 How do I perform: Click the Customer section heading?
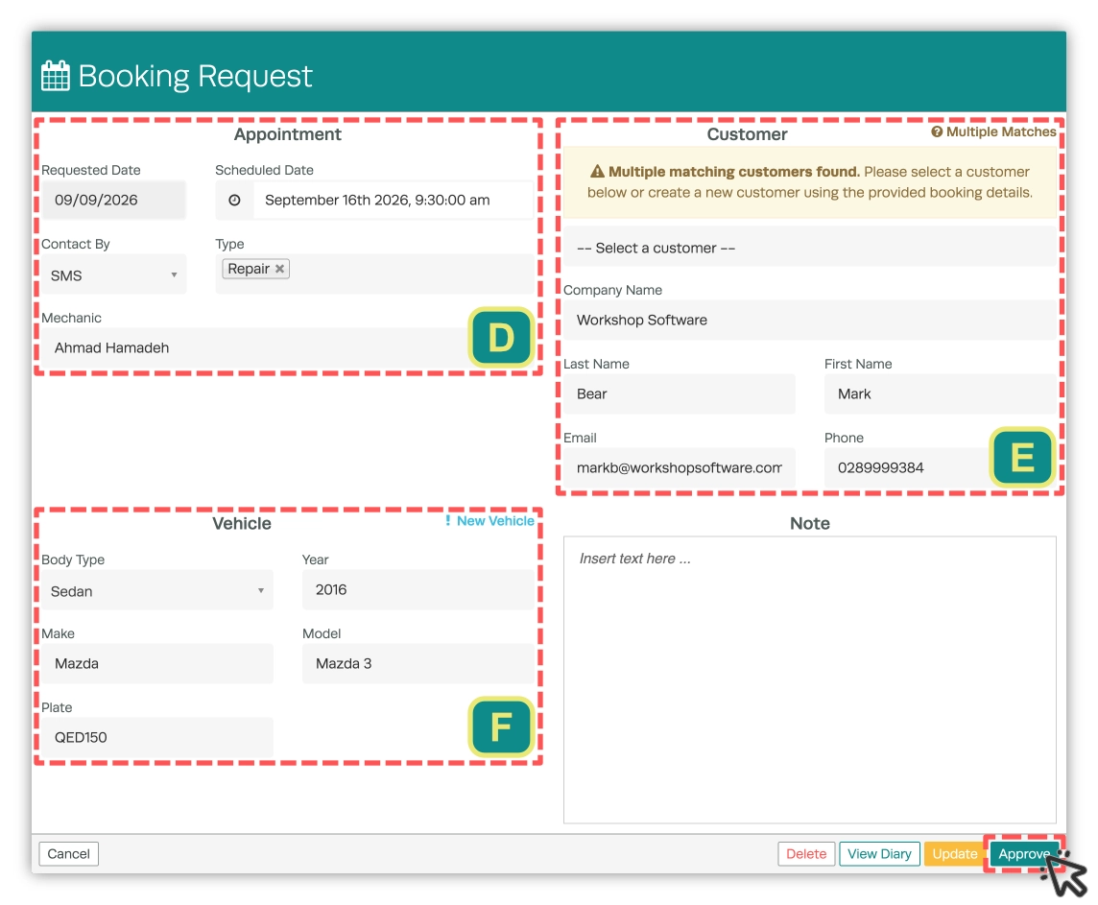[x=747, y=134]
